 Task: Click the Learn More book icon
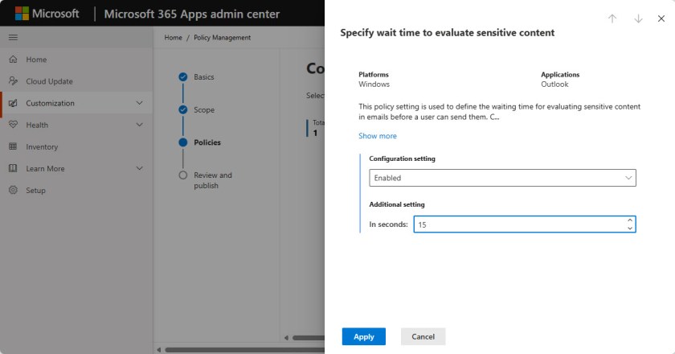pos(14,168)
